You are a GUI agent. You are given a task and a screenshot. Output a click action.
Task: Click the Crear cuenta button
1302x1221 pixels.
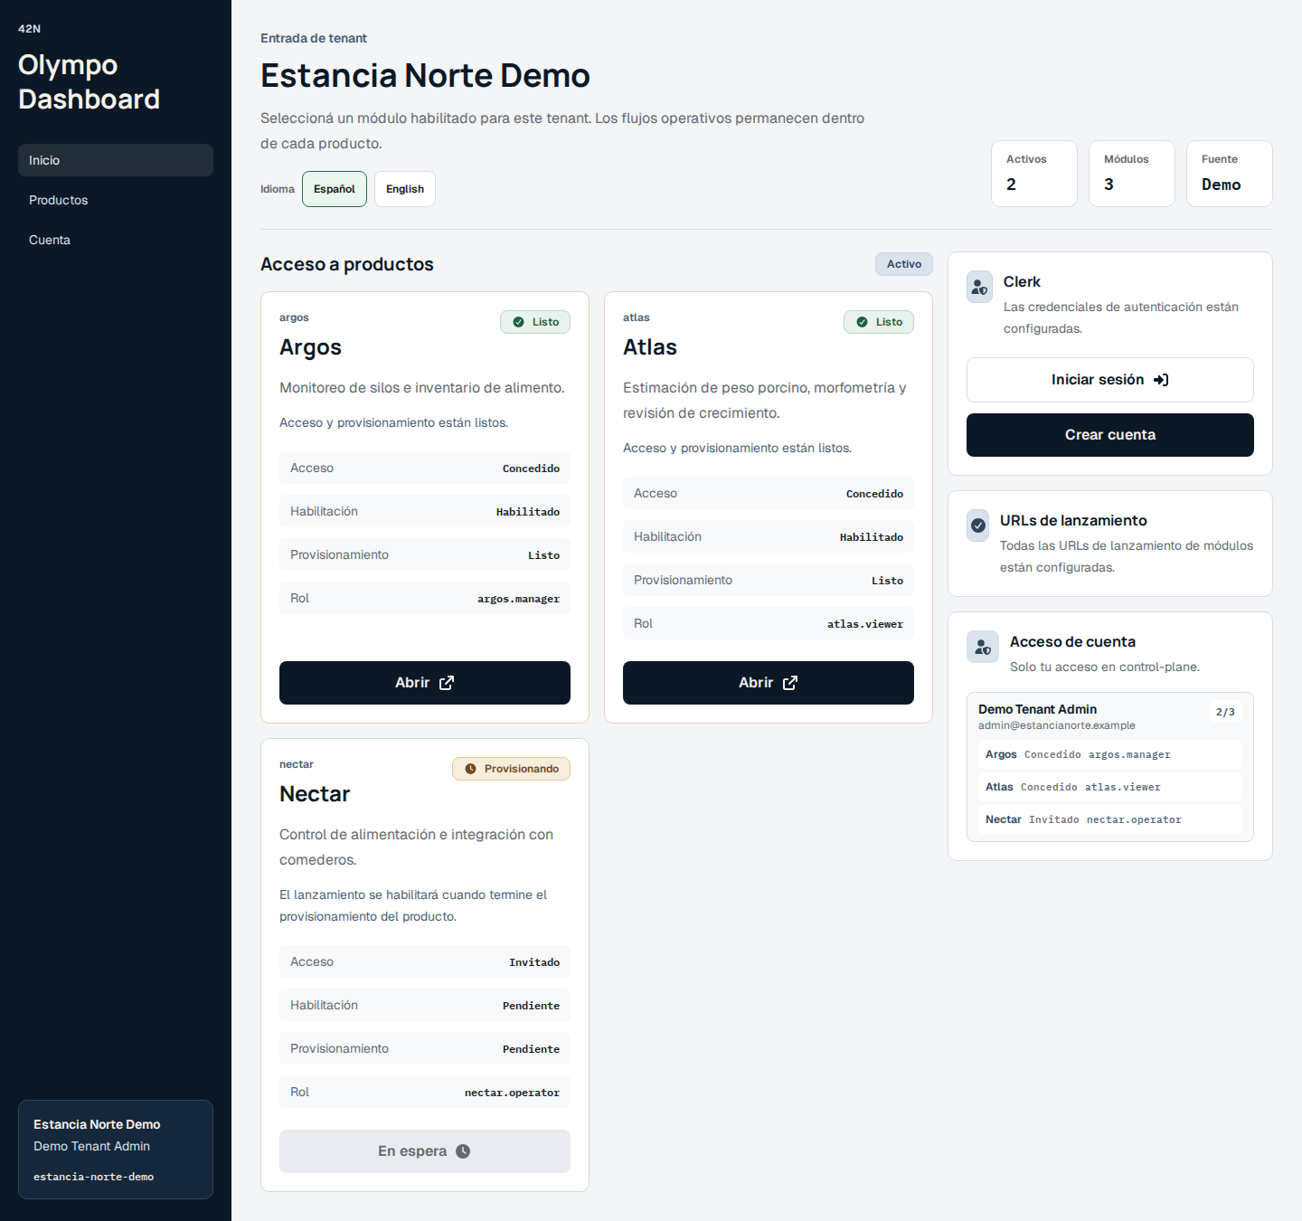1110,435
